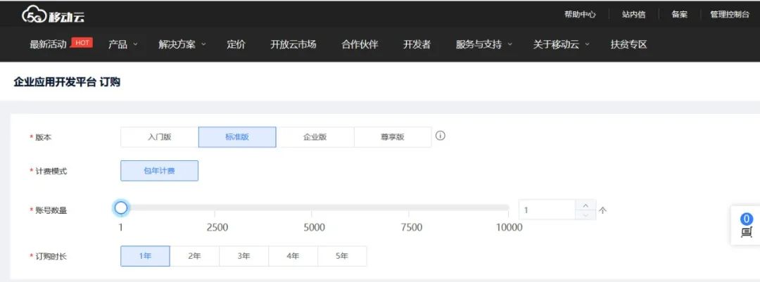Increase account count with up arrow
Viewport: 760px width, 282px height.
coord(585,205)
